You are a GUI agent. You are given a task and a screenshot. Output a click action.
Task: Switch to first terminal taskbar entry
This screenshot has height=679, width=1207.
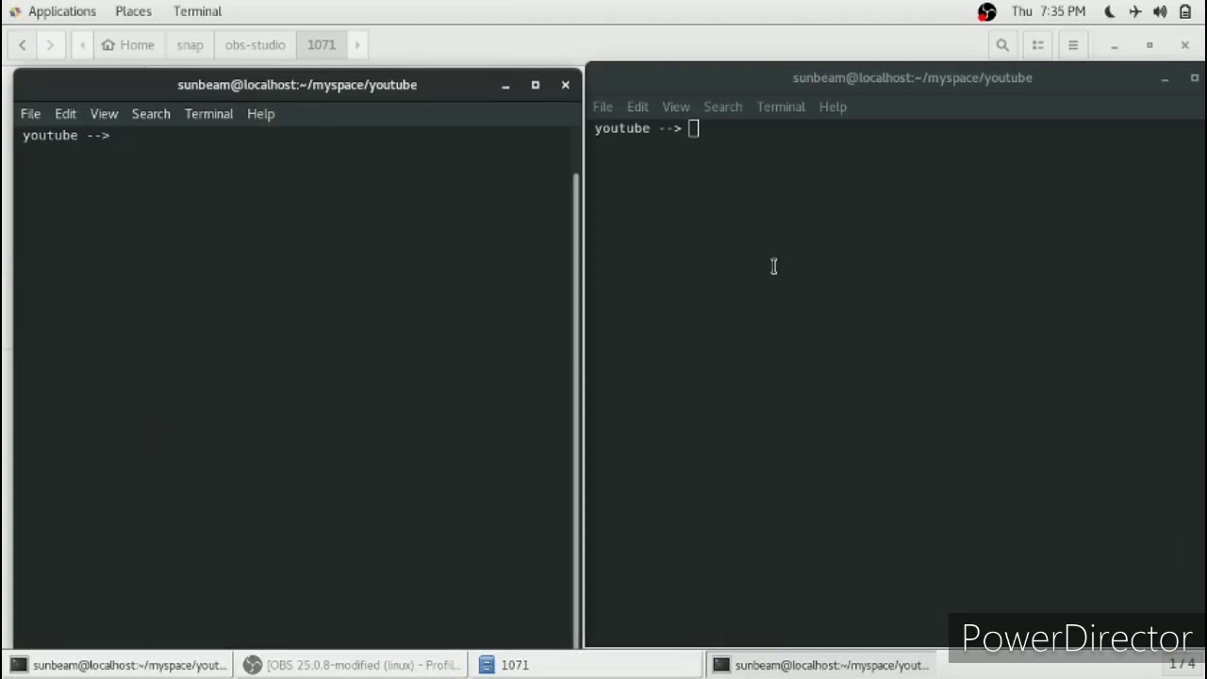click(118, 665)
